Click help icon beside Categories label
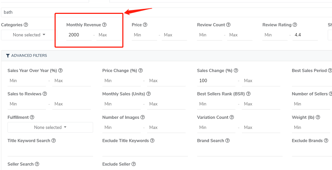The width and height of the screenshot is (332, 170). point(26,25)
